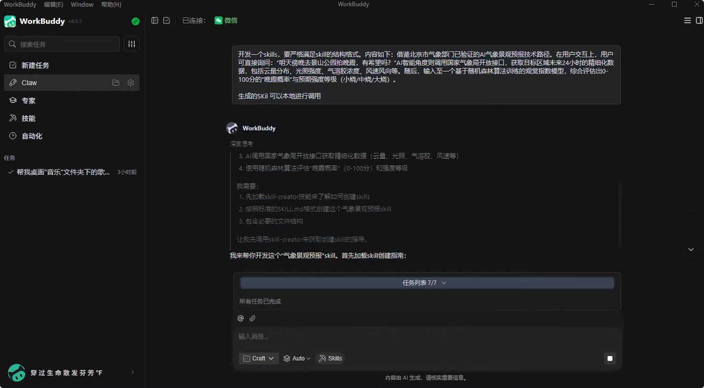Image resolution: width=704 pixels, height=388 pixels.
Task: Open Claw folder icon
Action: click(116, 83)
